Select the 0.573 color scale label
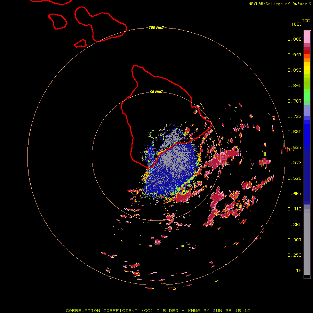Image resolution: width=313 pixels, height=313 pixels. [295, 163]
